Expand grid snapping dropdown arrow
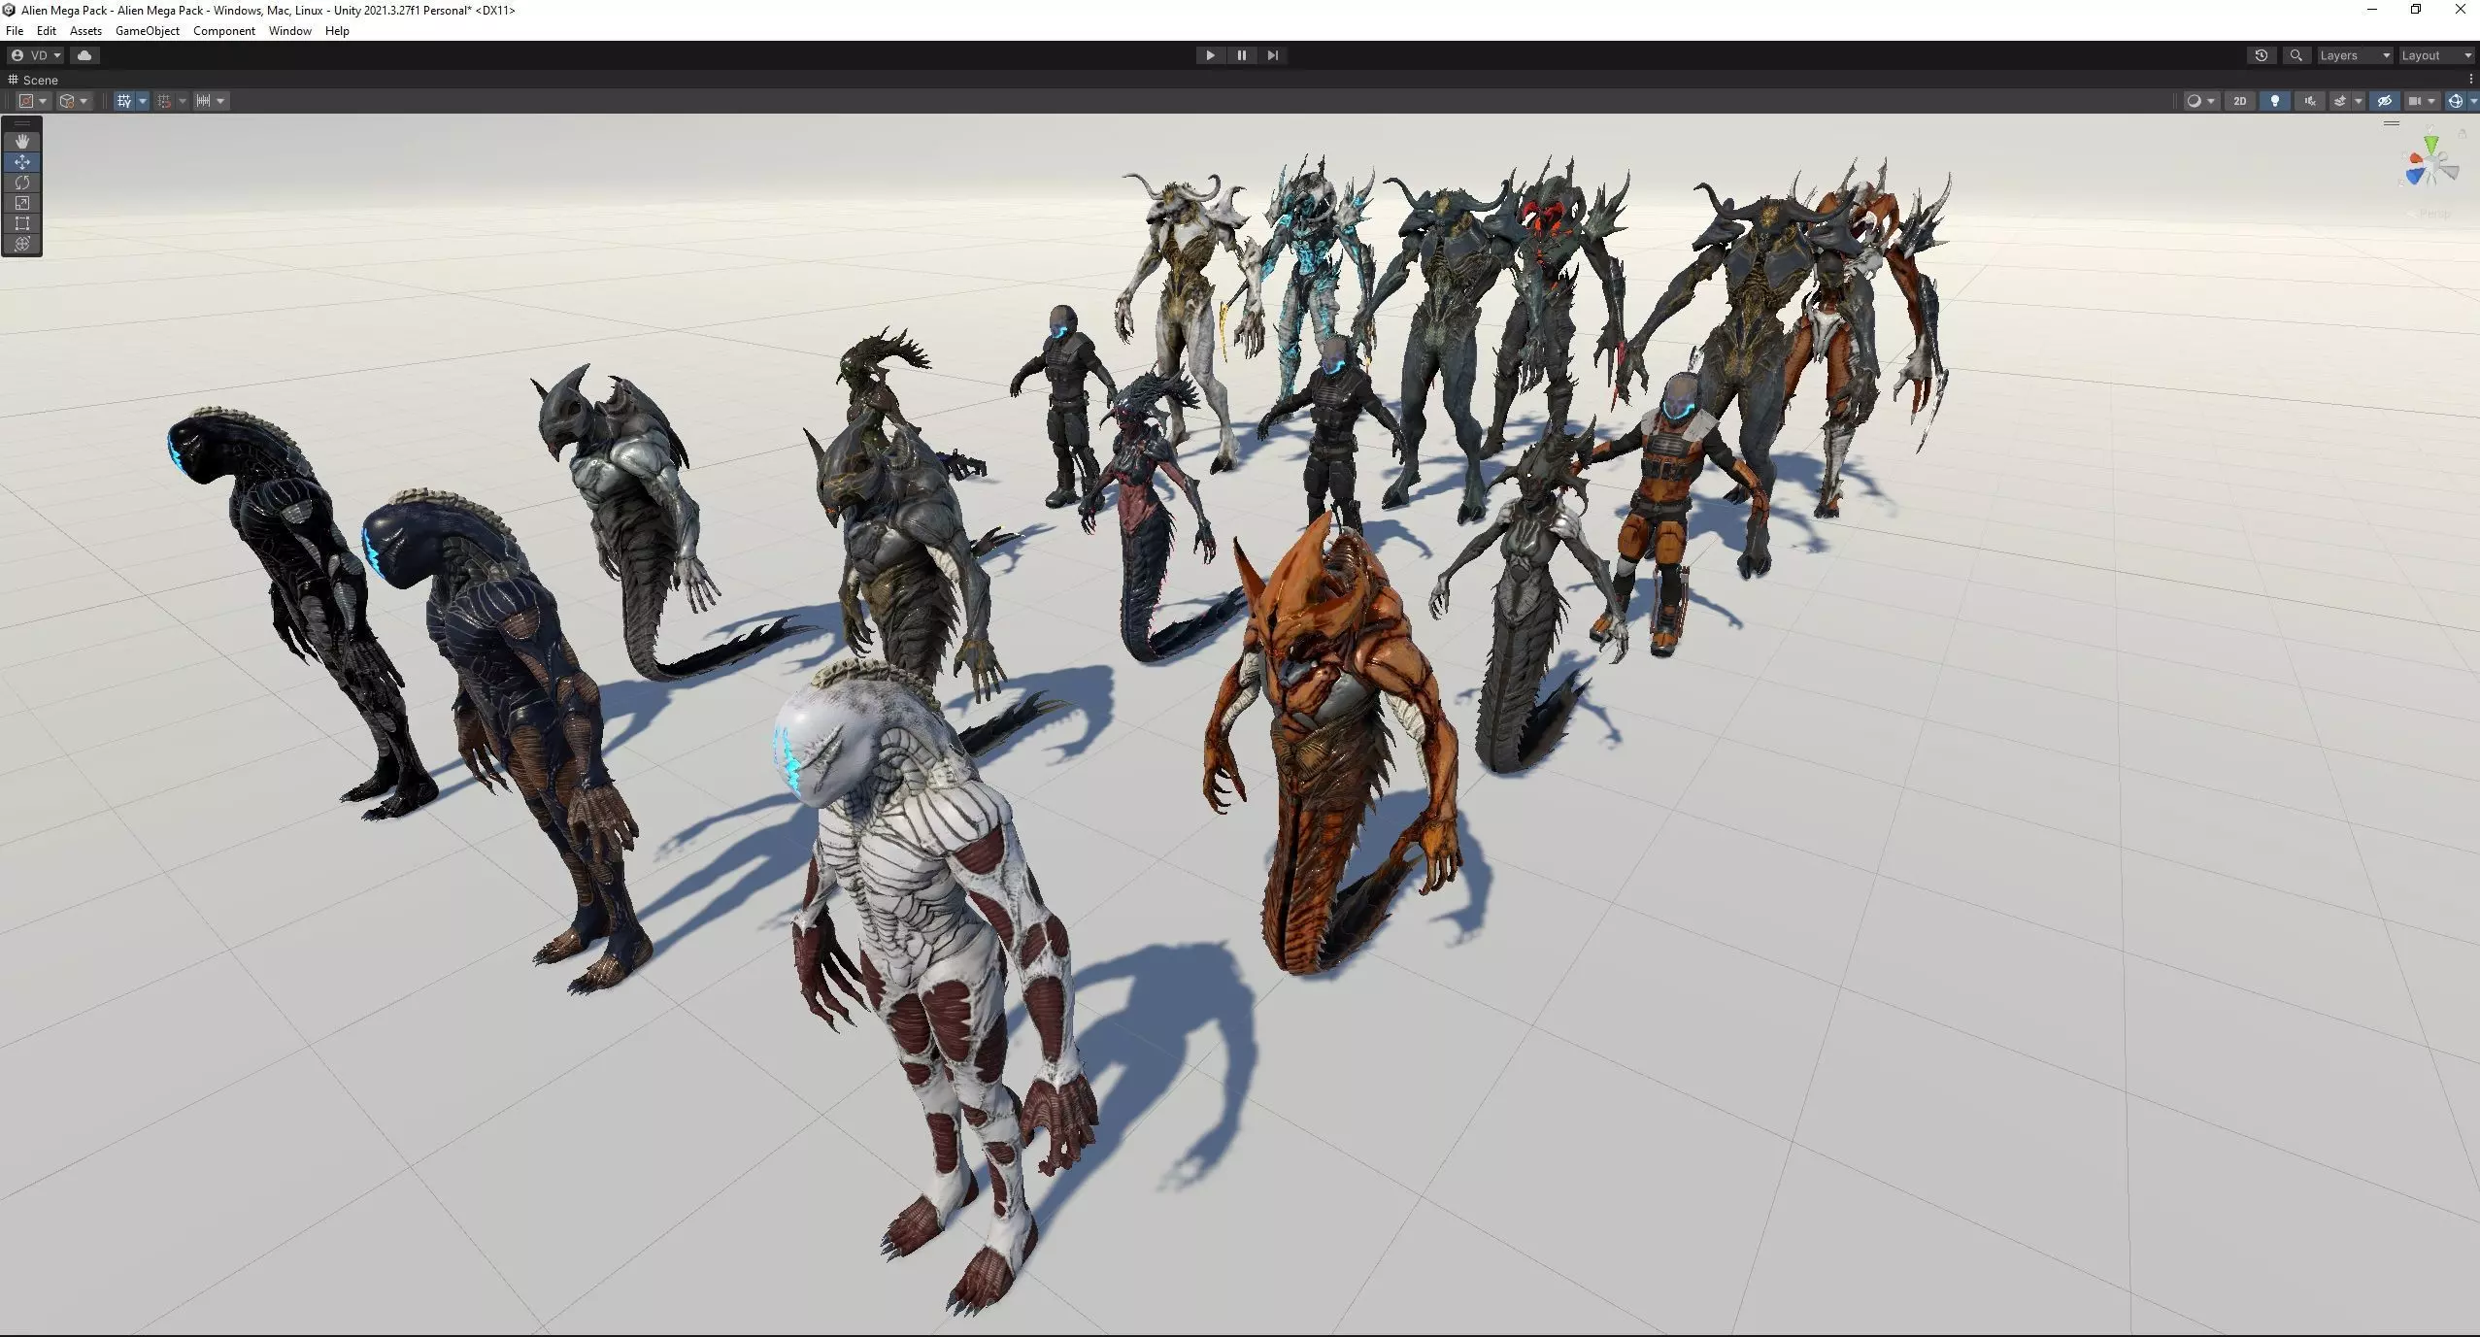 (x=182, y=101)
